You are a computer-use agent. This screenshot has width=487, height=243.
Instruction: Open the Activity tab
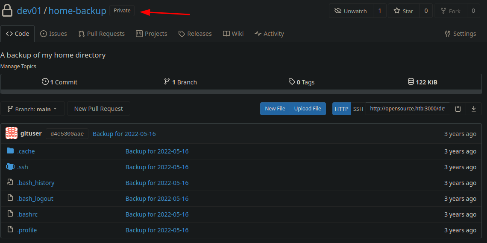[x=269, y=34]
